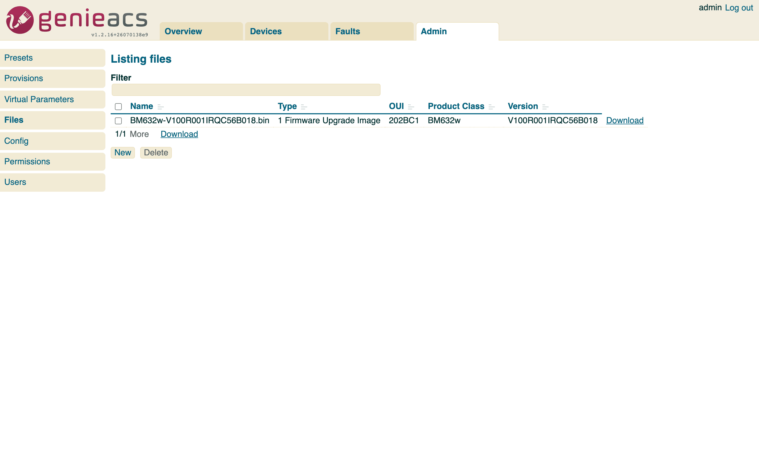Image resolution: width=759 pixels, height=474 pixels.
Task: Select Files in the sidebar
Action: coord(52,120)
